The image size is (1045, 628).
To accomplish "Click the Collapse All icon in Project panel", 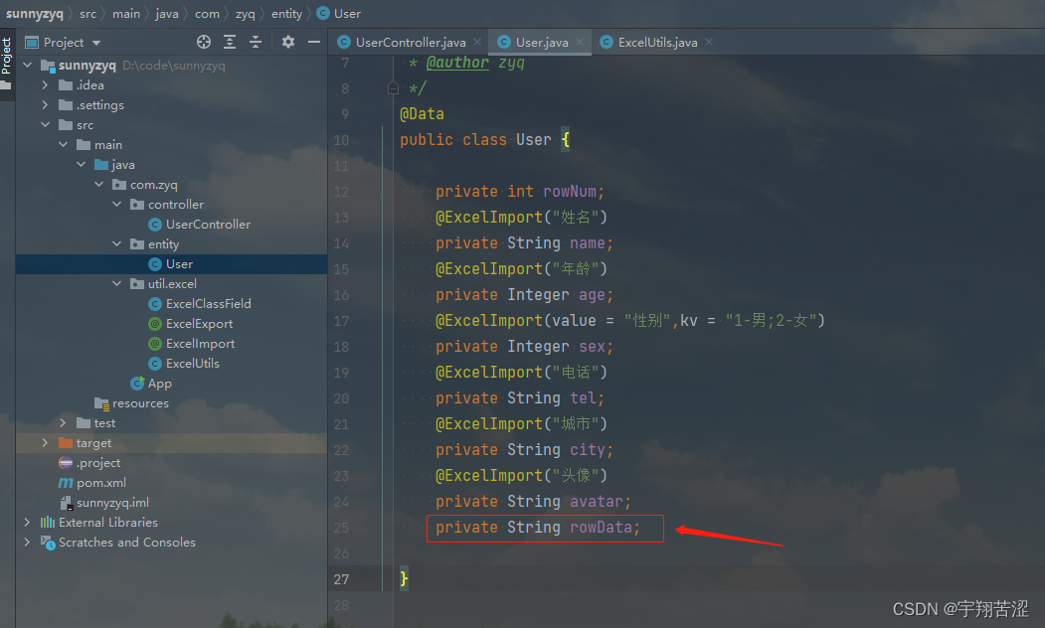I will tap(256, 42).
